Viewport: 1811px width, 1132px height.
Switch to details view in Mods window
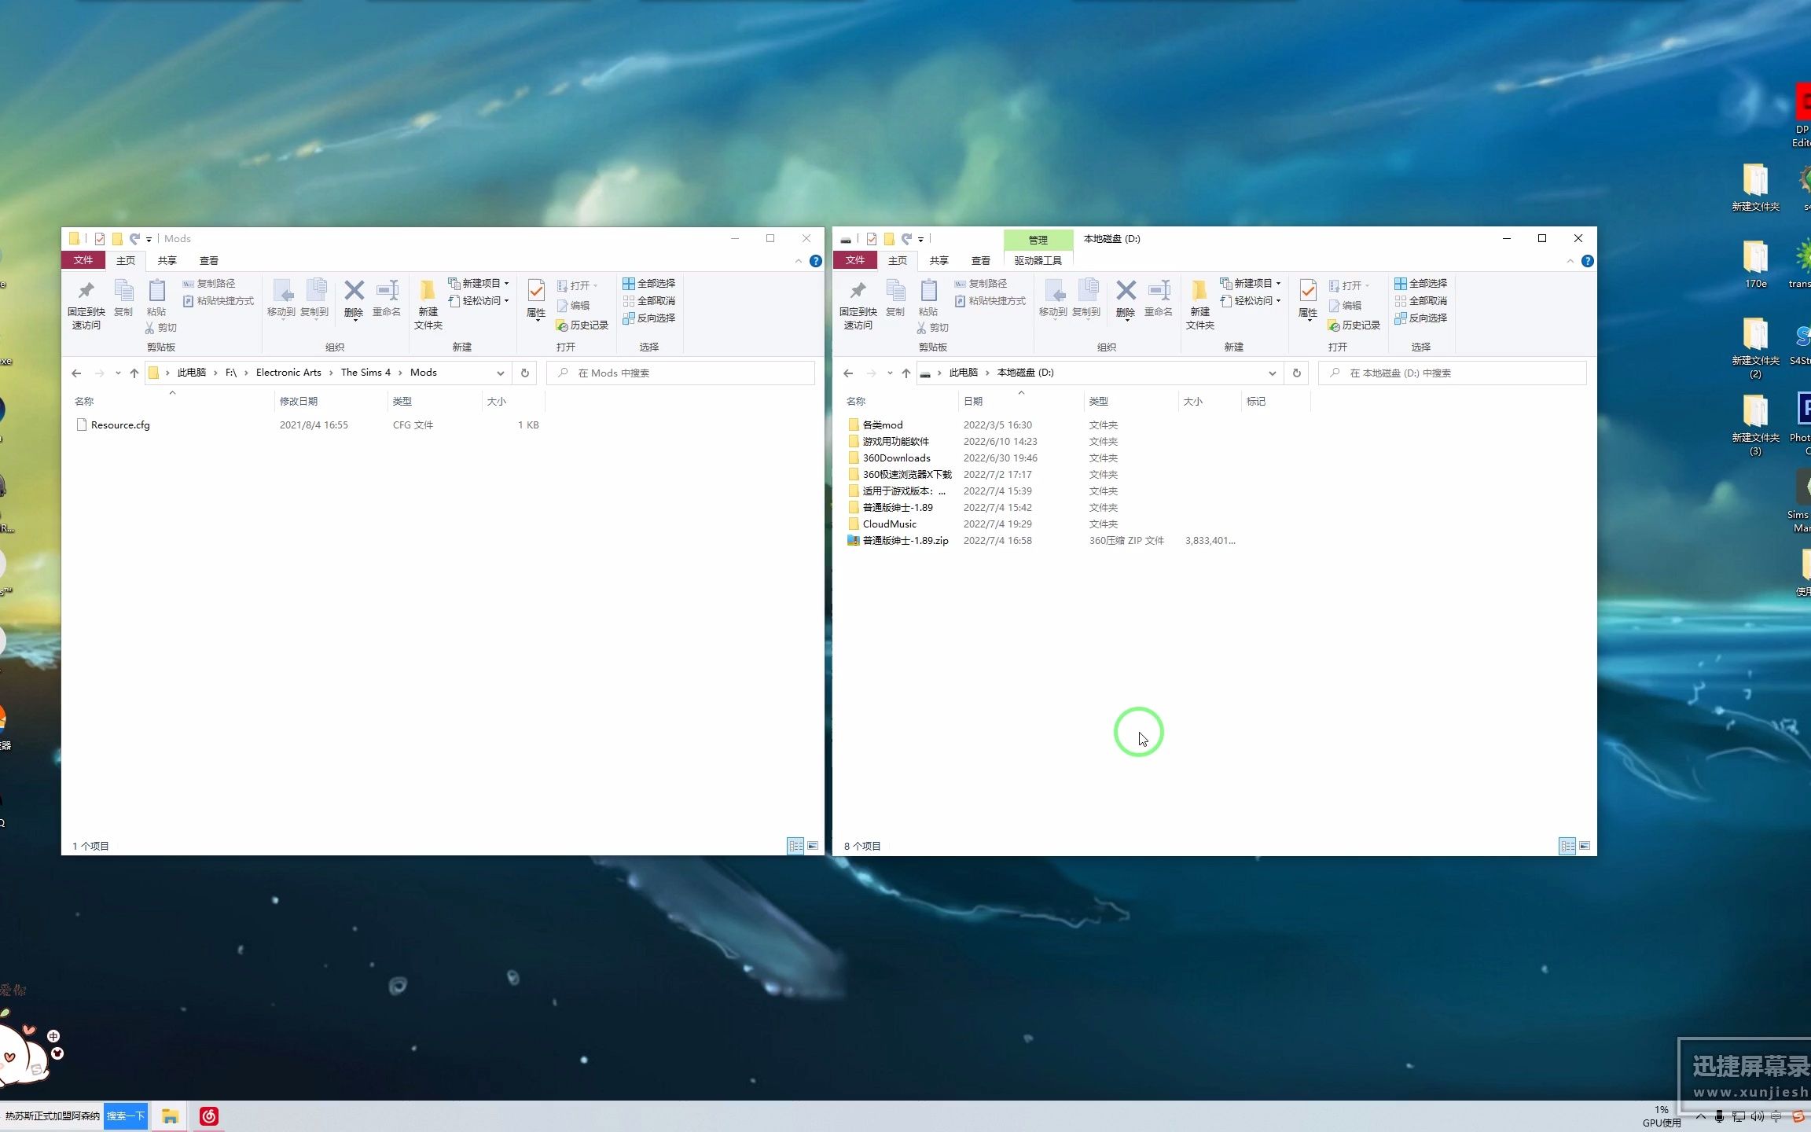click(795, 846)
